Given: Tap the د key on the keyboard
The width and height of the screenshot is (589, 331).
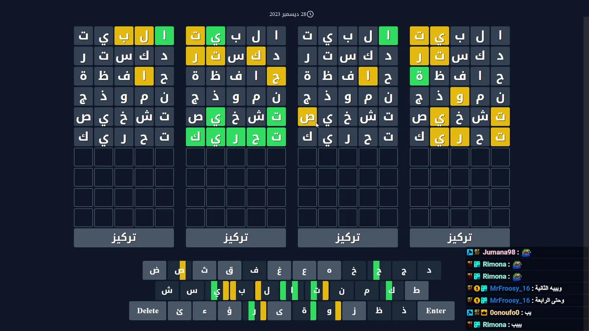Looking at the screenshot, I should coord(429,270).
